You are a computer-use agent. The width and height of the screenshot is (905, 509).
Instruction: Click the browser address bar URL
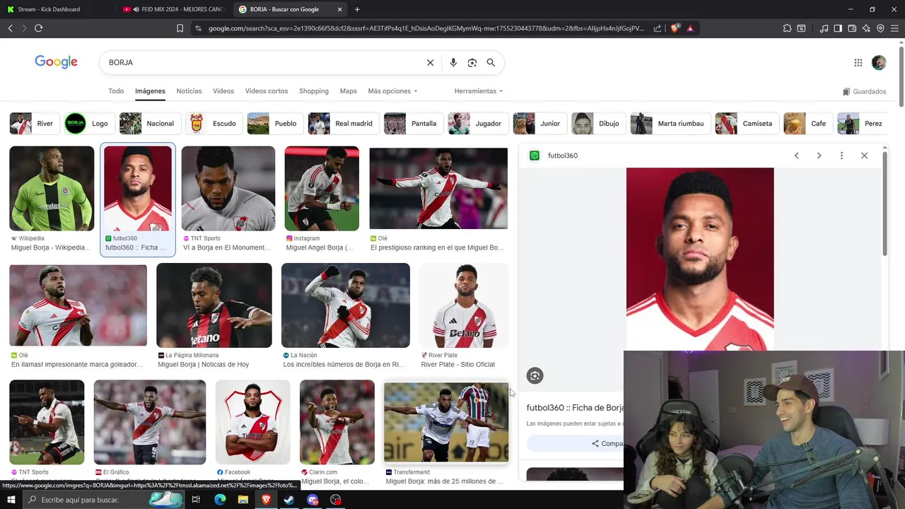coord(426,28)
